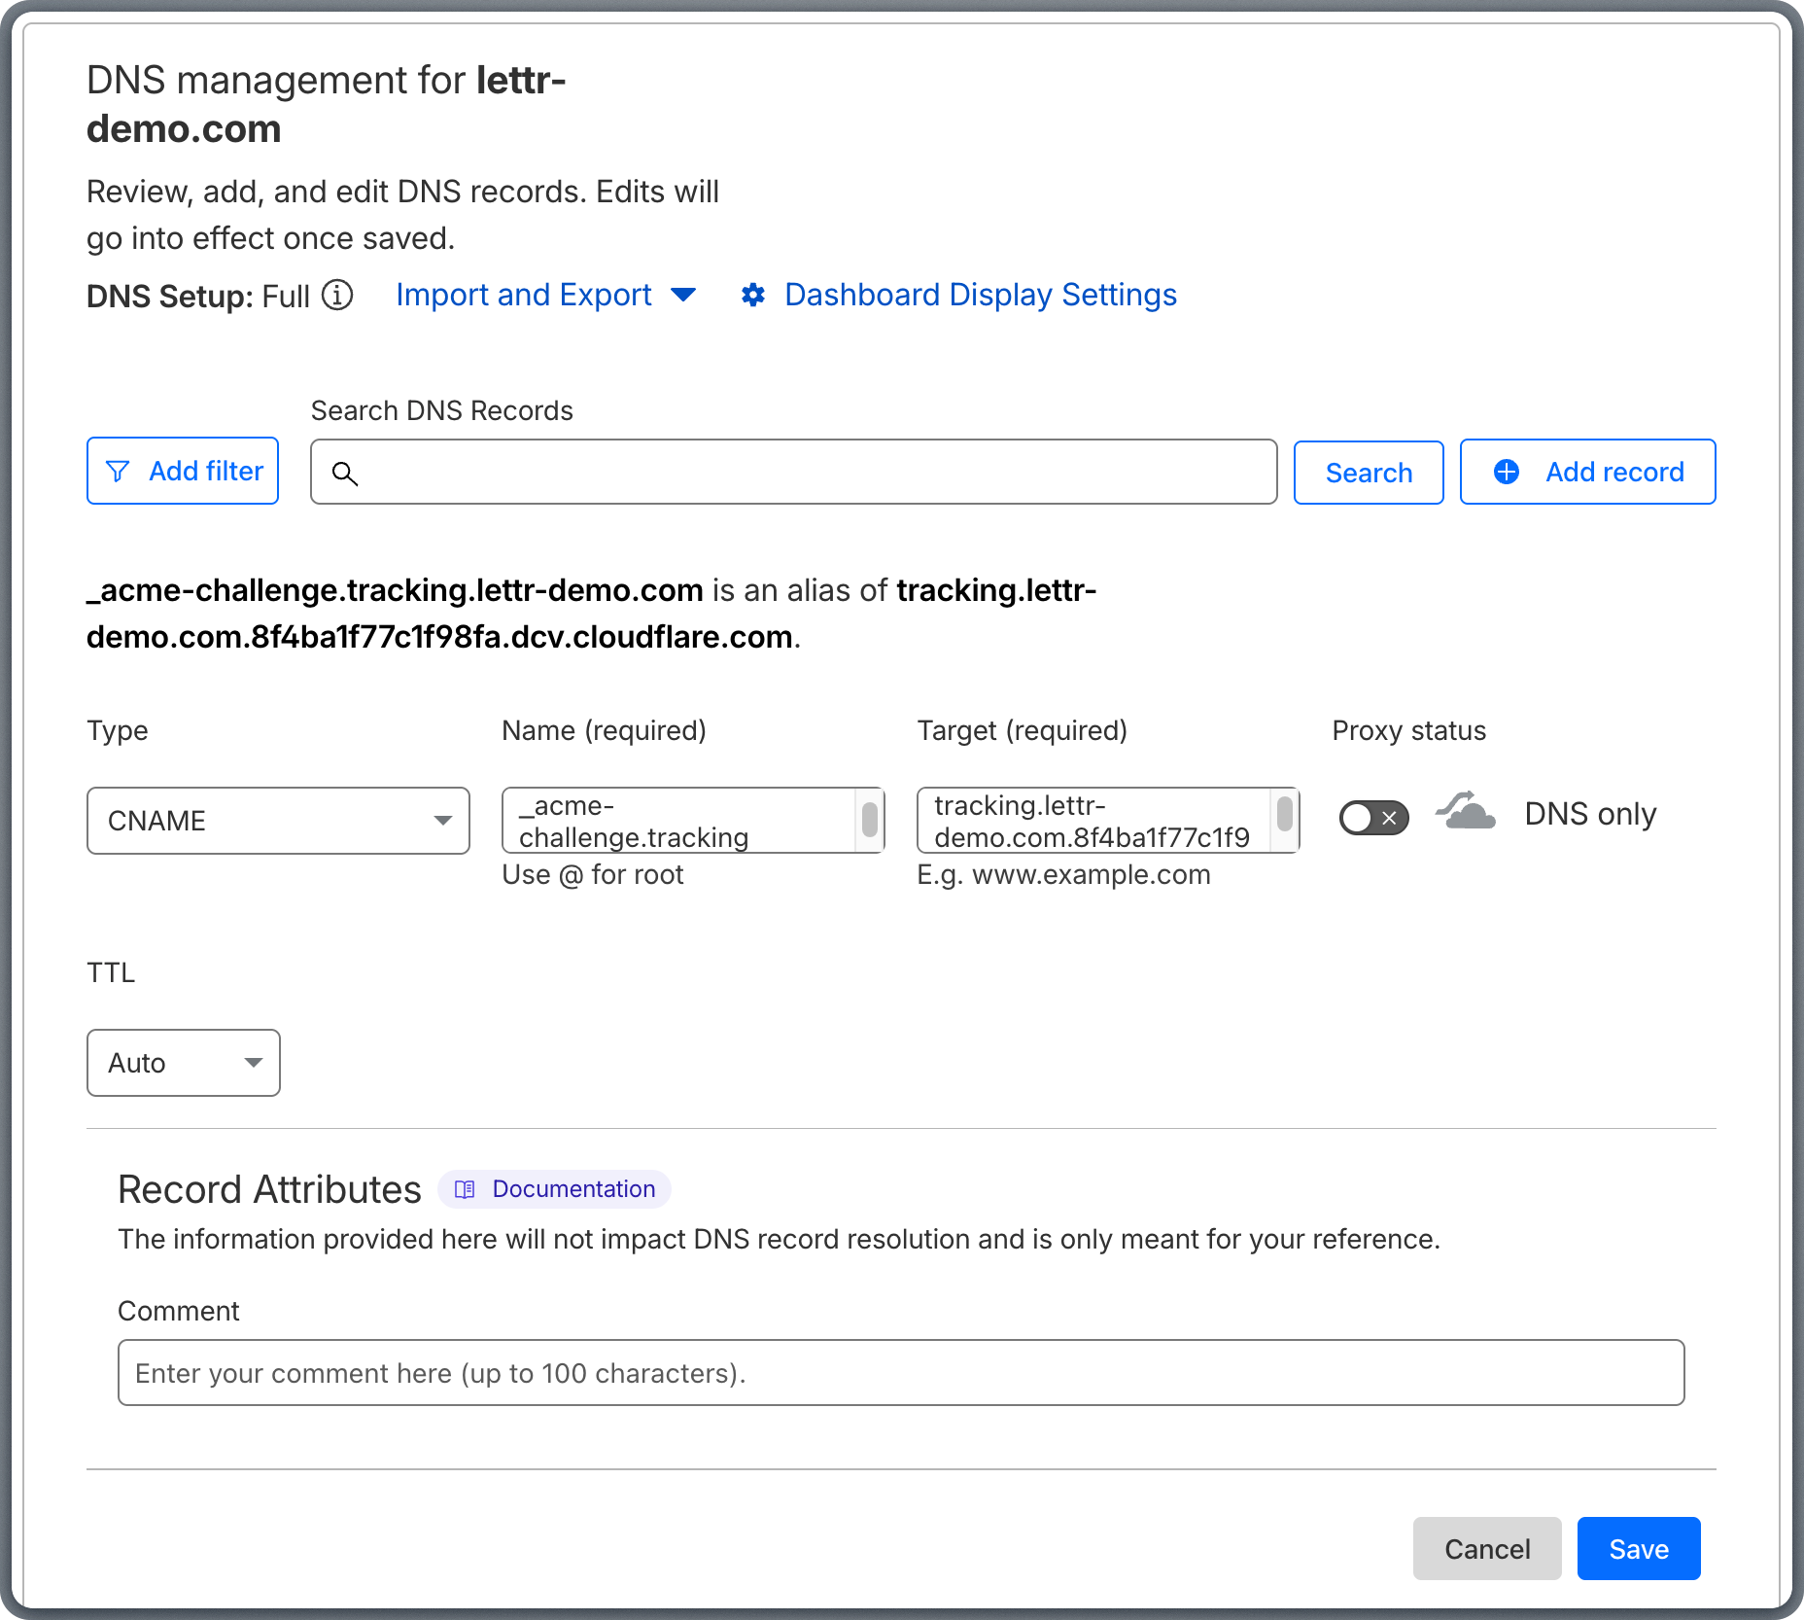Image resolution: width=1804 pixels, height=1620 pixels.
Task: Toggle the orange cloud proxy switch off
Action: point(1373,819)
